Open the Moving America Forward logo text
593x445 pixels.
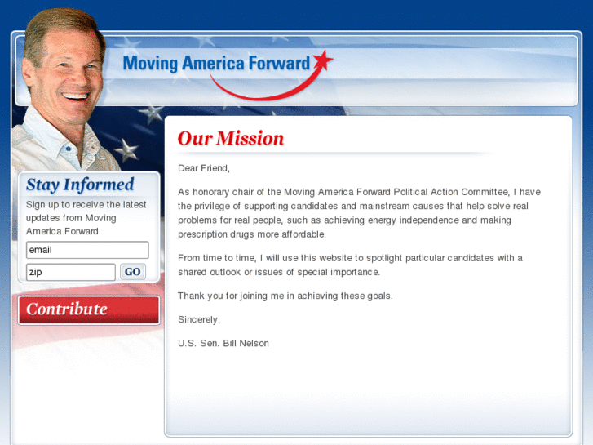coord(216,63)
